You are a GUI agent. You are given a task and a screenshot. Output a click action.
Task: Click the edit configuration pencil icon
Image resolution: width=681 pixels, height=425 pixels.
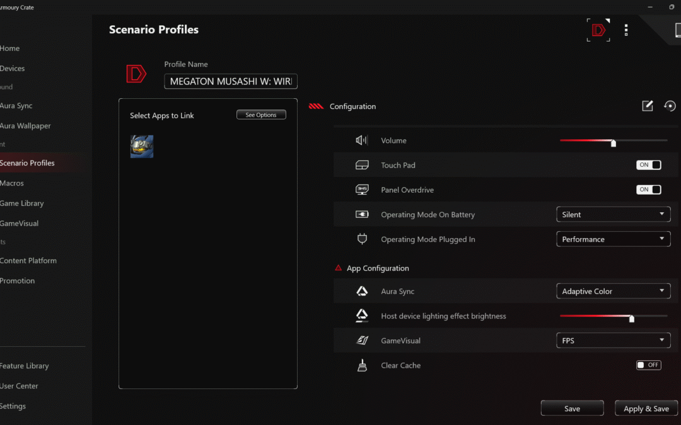pyautogui.click(x=648, y=106)
